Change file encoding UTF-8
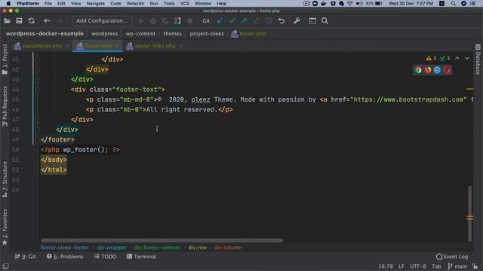This screenshot has width=483, height=271. 417,266
